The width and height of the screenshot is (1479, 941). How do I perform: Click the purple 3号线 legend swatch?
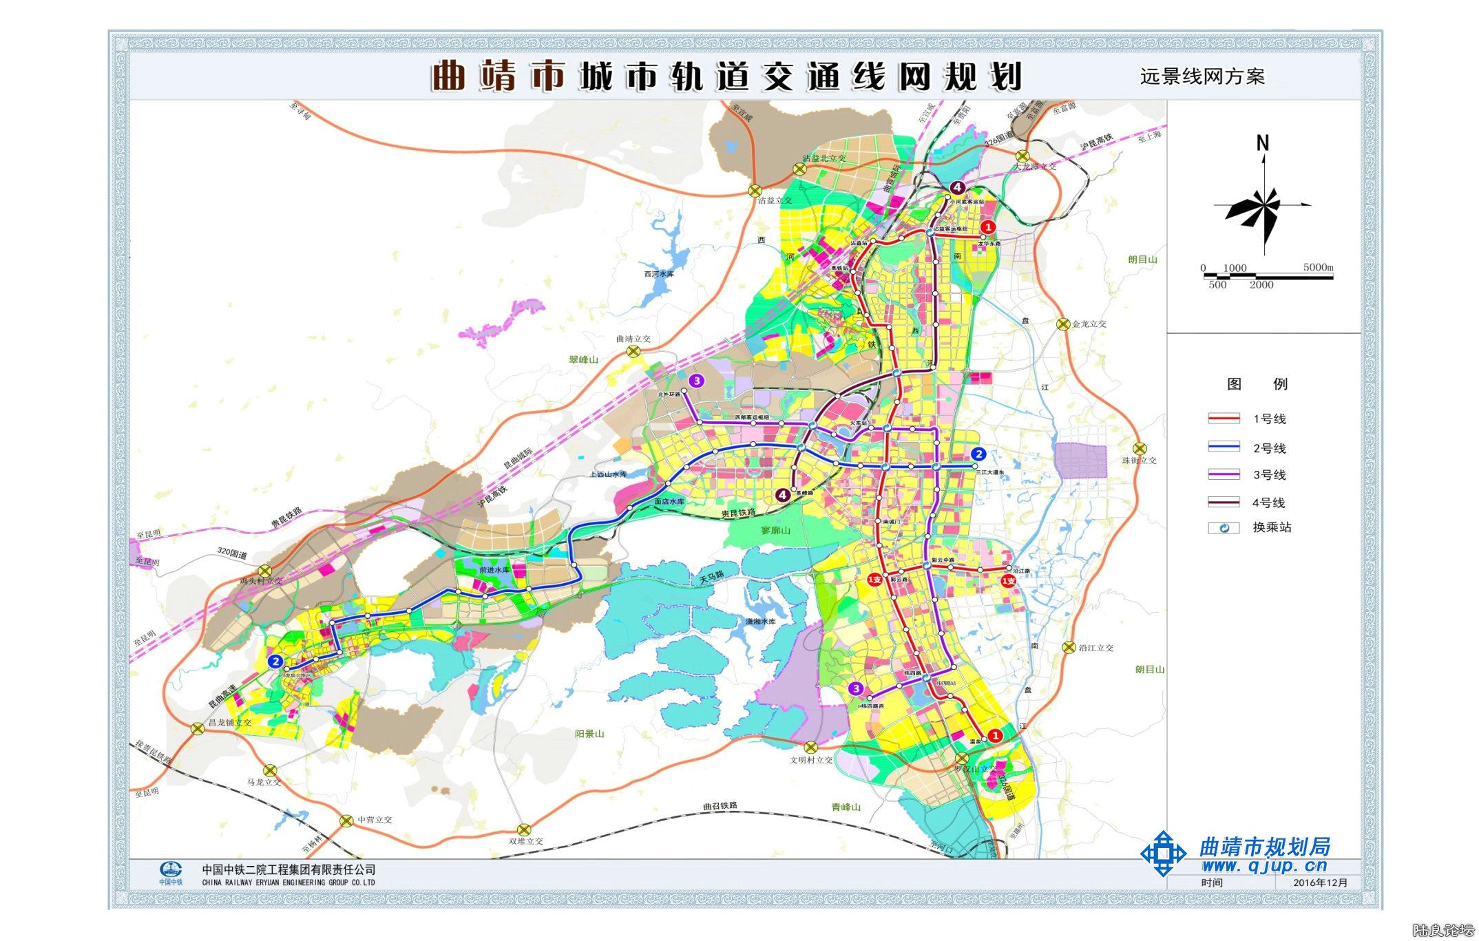click(1224, 474)
